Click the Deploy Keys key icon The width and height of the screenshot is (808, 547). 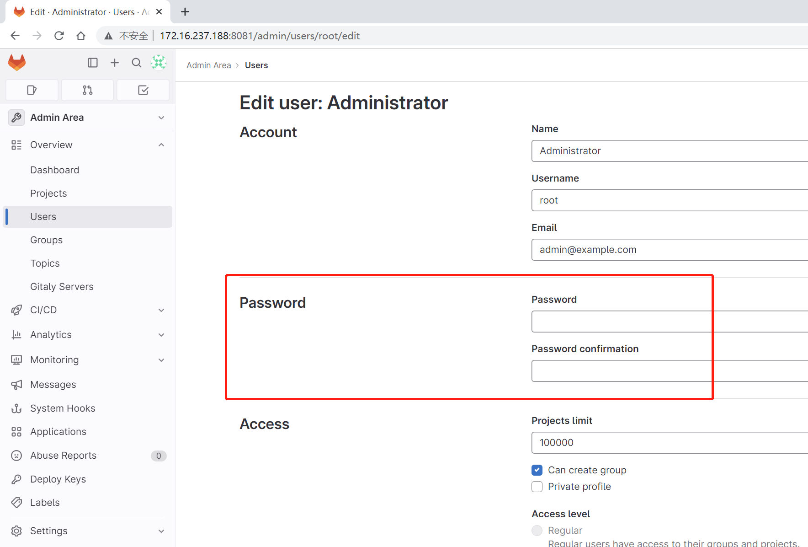(x=16, y=479)
